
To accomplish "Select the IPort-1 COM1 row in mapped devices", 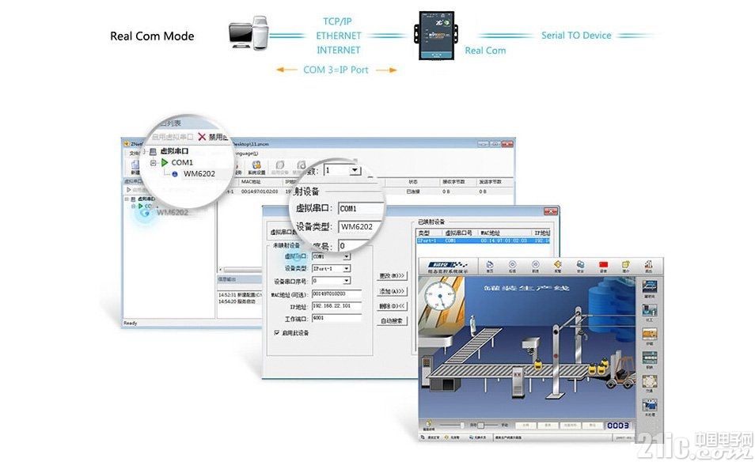I will click(x=483, y=240).
